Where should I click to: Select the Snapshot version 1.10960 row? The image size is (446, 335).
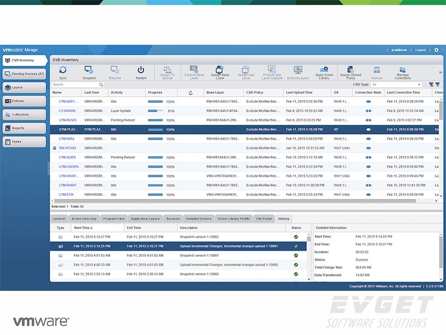[x=178, y=274]
